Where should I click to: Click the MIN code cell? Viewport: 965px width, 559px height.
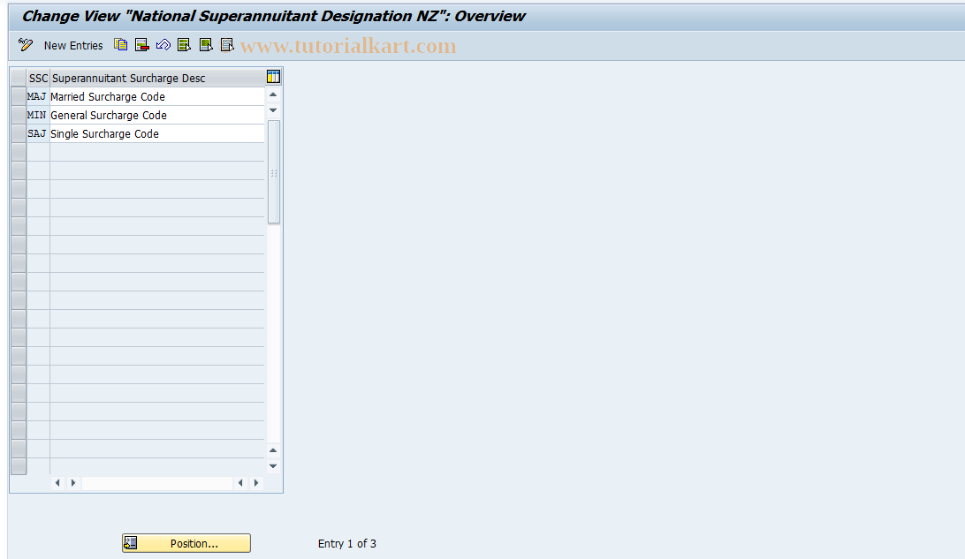tap(37, 115)
